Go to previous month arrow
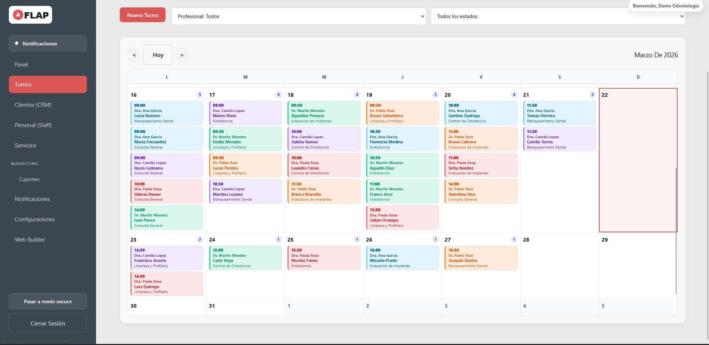 pyautogui.click(x=134, y=55)
